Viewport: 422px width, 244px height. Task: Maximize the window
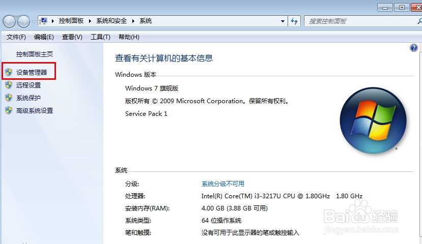[402, 8]
